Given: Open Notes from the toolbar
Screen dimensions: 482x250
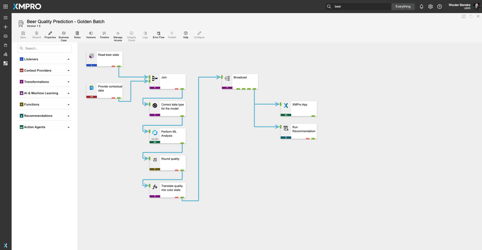Looking at the screenshot, I should click(77, 35).
